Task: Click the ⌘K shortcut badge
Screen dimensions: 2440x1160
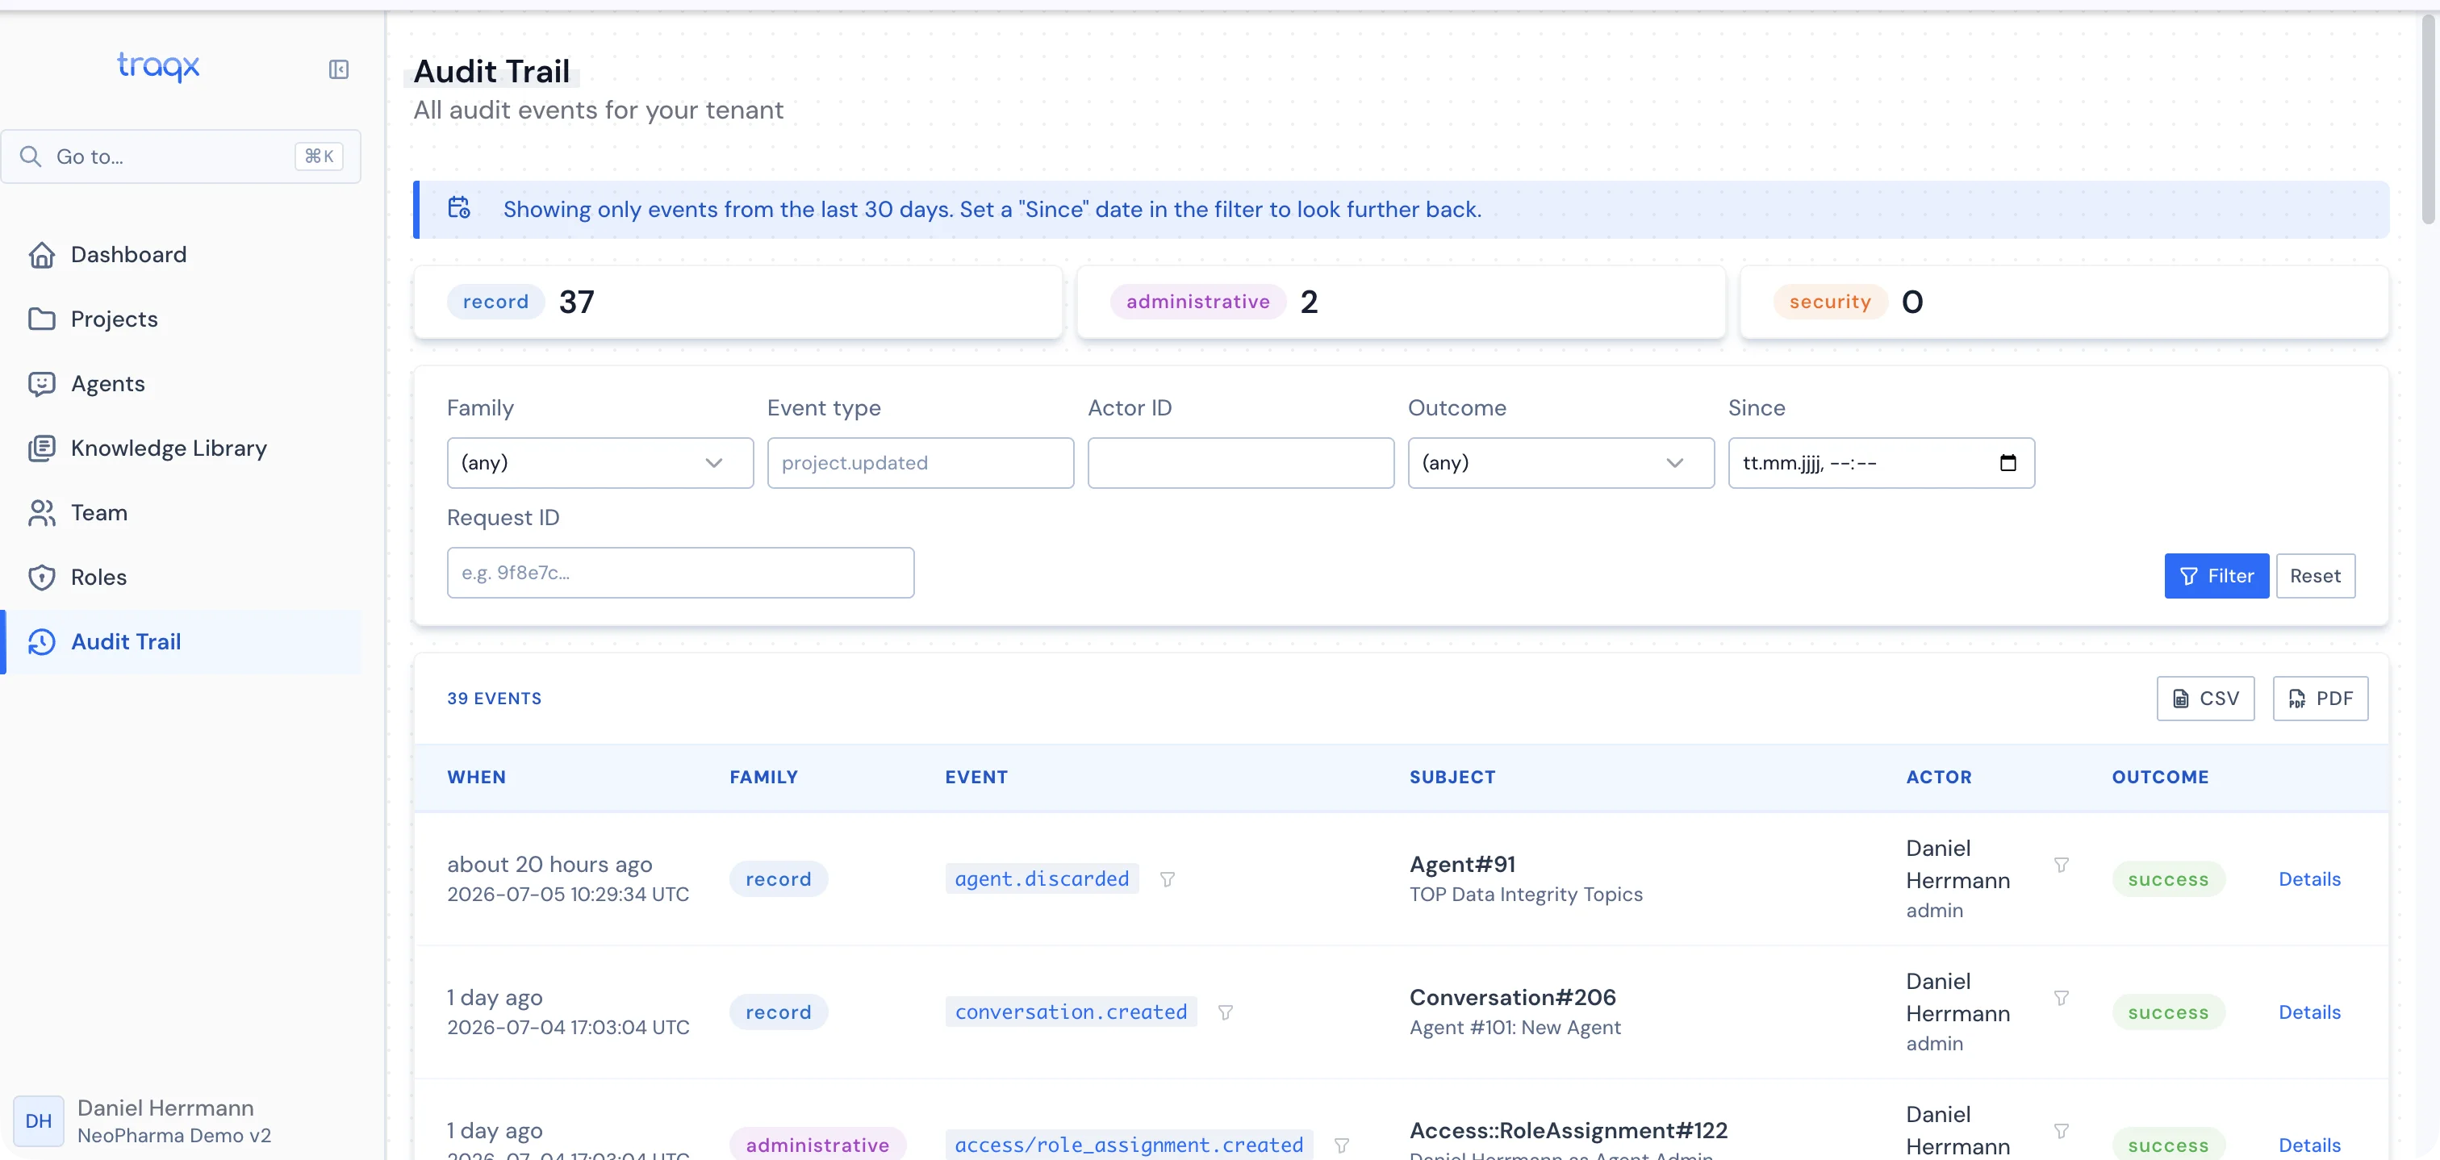Action: 318,156
